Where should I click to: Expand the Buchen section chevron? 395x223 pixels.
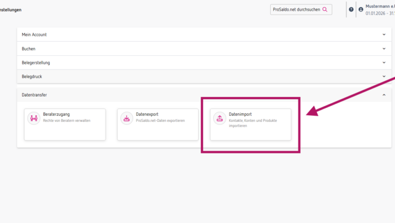(x=384, y=49)
